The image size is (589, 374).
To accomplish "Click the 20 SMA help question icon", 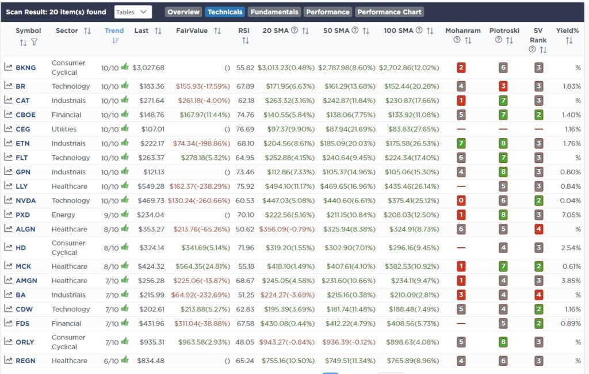I will pyautogui.click(x=294, y=30).
